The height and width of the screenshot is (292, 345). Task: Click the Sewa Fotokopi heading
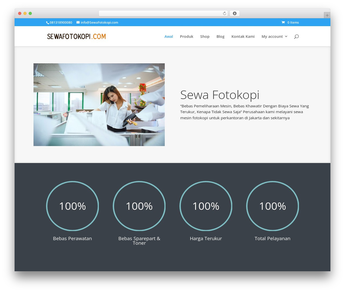[220, 95]
